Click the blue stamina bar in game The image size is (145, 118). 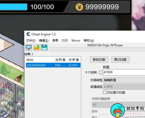tap(13, 7)
